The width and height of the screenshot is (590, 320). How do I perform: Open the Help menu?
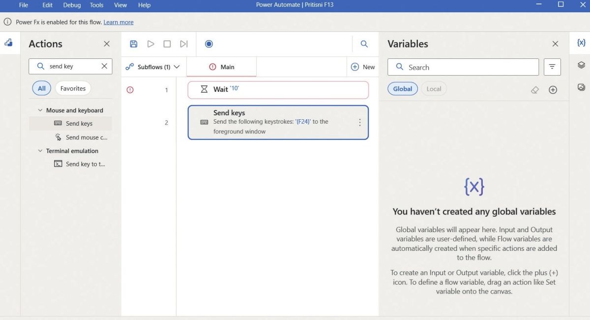(x=145, y=5)
